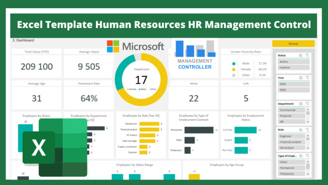Clear the filter on the Type of Empl... slicer
328x185 pixels.
307,156
